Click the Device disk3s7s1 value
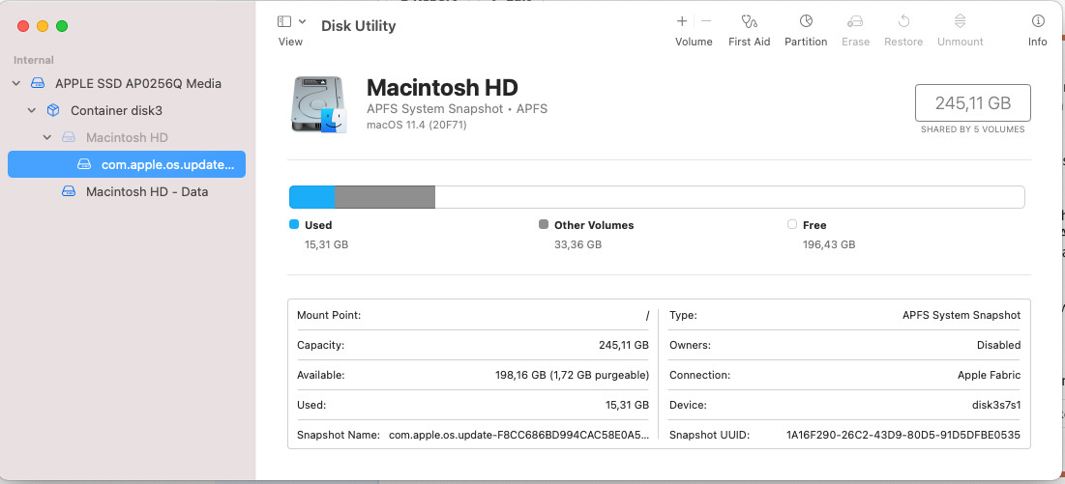Image resolution: width=1065 pixels, height=484 pixels. tap(996, 405)
